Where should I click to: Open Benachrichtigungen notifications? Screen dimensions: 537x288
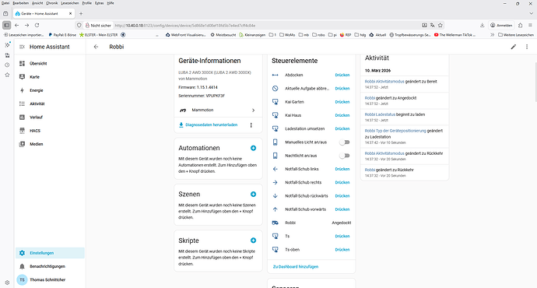(x=50, y=266)
